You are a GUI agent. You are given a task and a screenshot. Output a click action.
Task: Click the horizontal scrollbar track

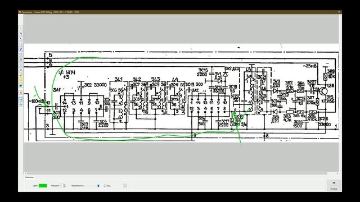(x=181, y=173)
